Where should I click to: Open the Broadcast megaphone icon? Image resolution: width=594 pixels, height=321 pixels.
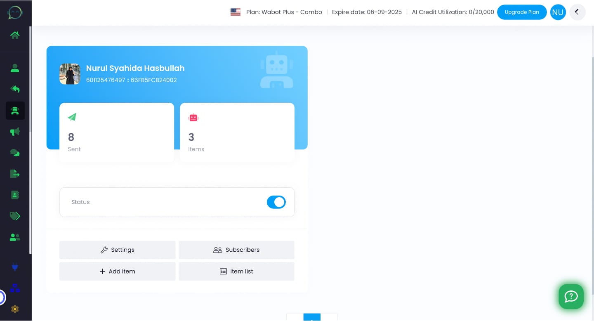(15, 131)
